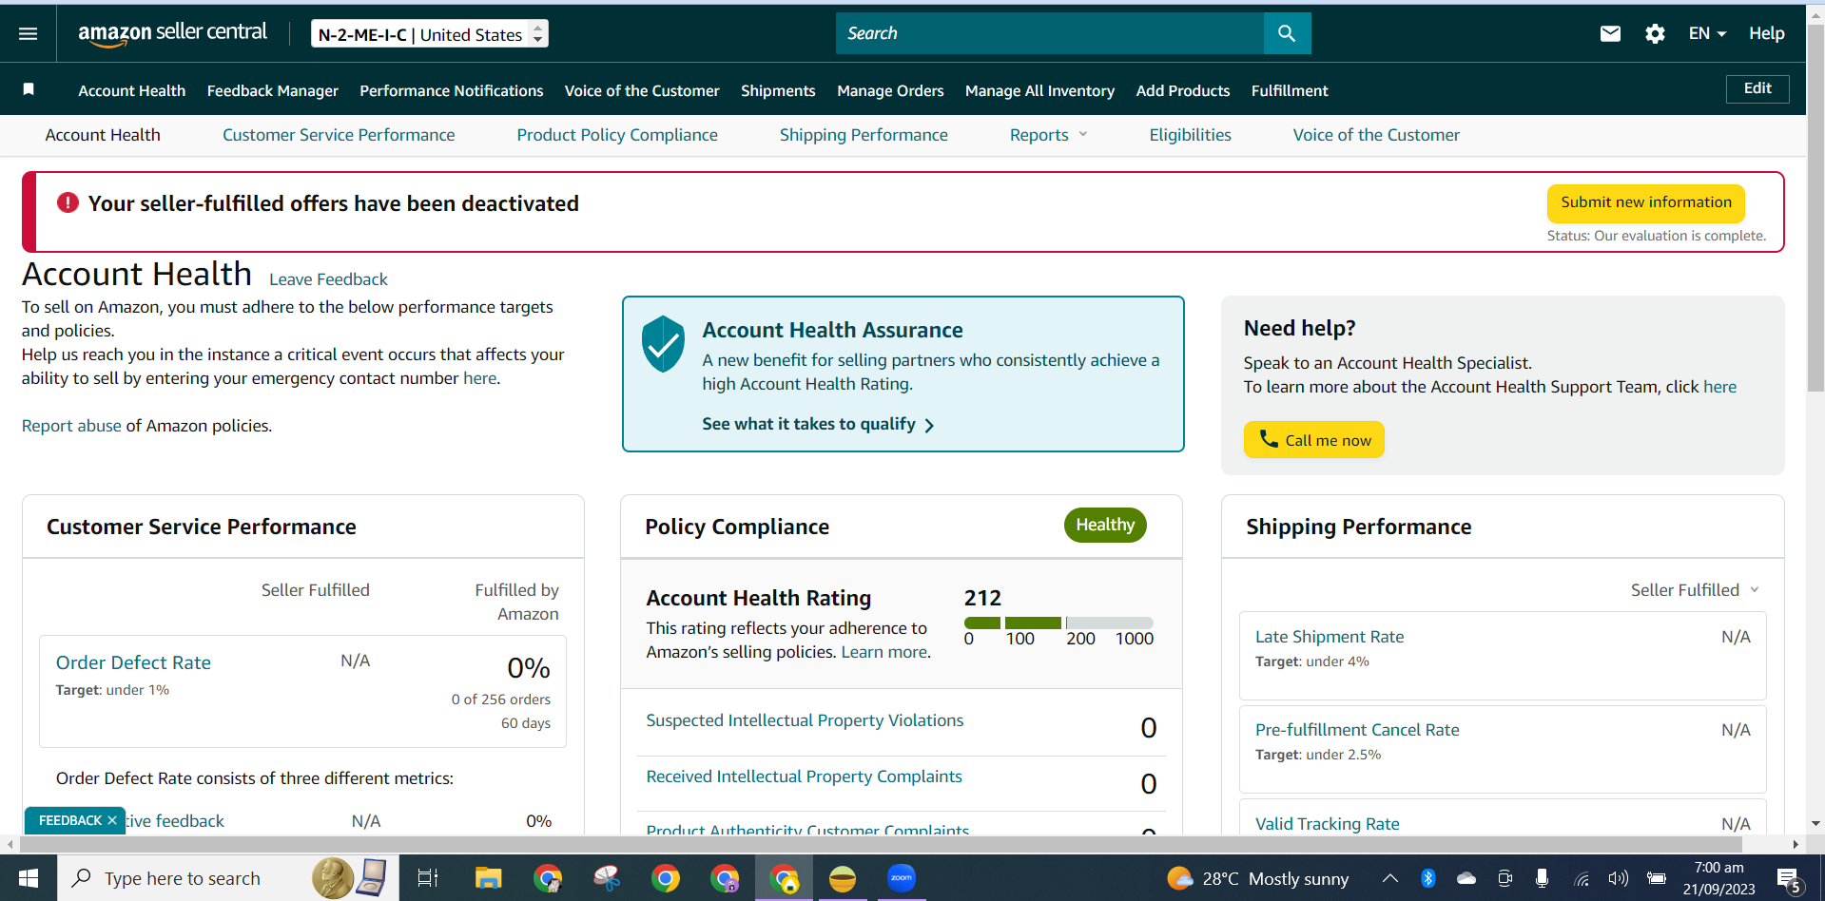
Task: Click the battery tray icon
Action: click(1657, 878)
